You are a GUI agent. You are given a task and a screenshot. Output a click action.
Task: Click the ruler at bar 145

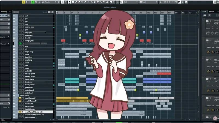(x=183, y=13)
